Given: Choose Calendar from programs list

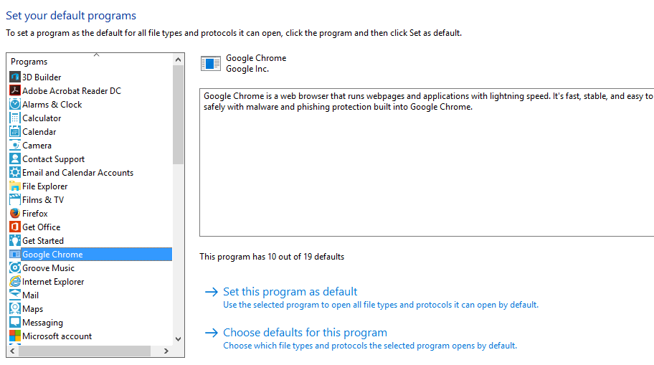Looking at the screenshot, I should (39, 132).
